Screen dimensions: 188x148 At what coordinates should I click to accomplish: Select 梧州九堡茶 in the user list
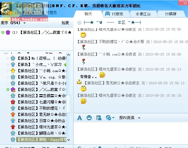pyautogui.click(x=41, y=127)
